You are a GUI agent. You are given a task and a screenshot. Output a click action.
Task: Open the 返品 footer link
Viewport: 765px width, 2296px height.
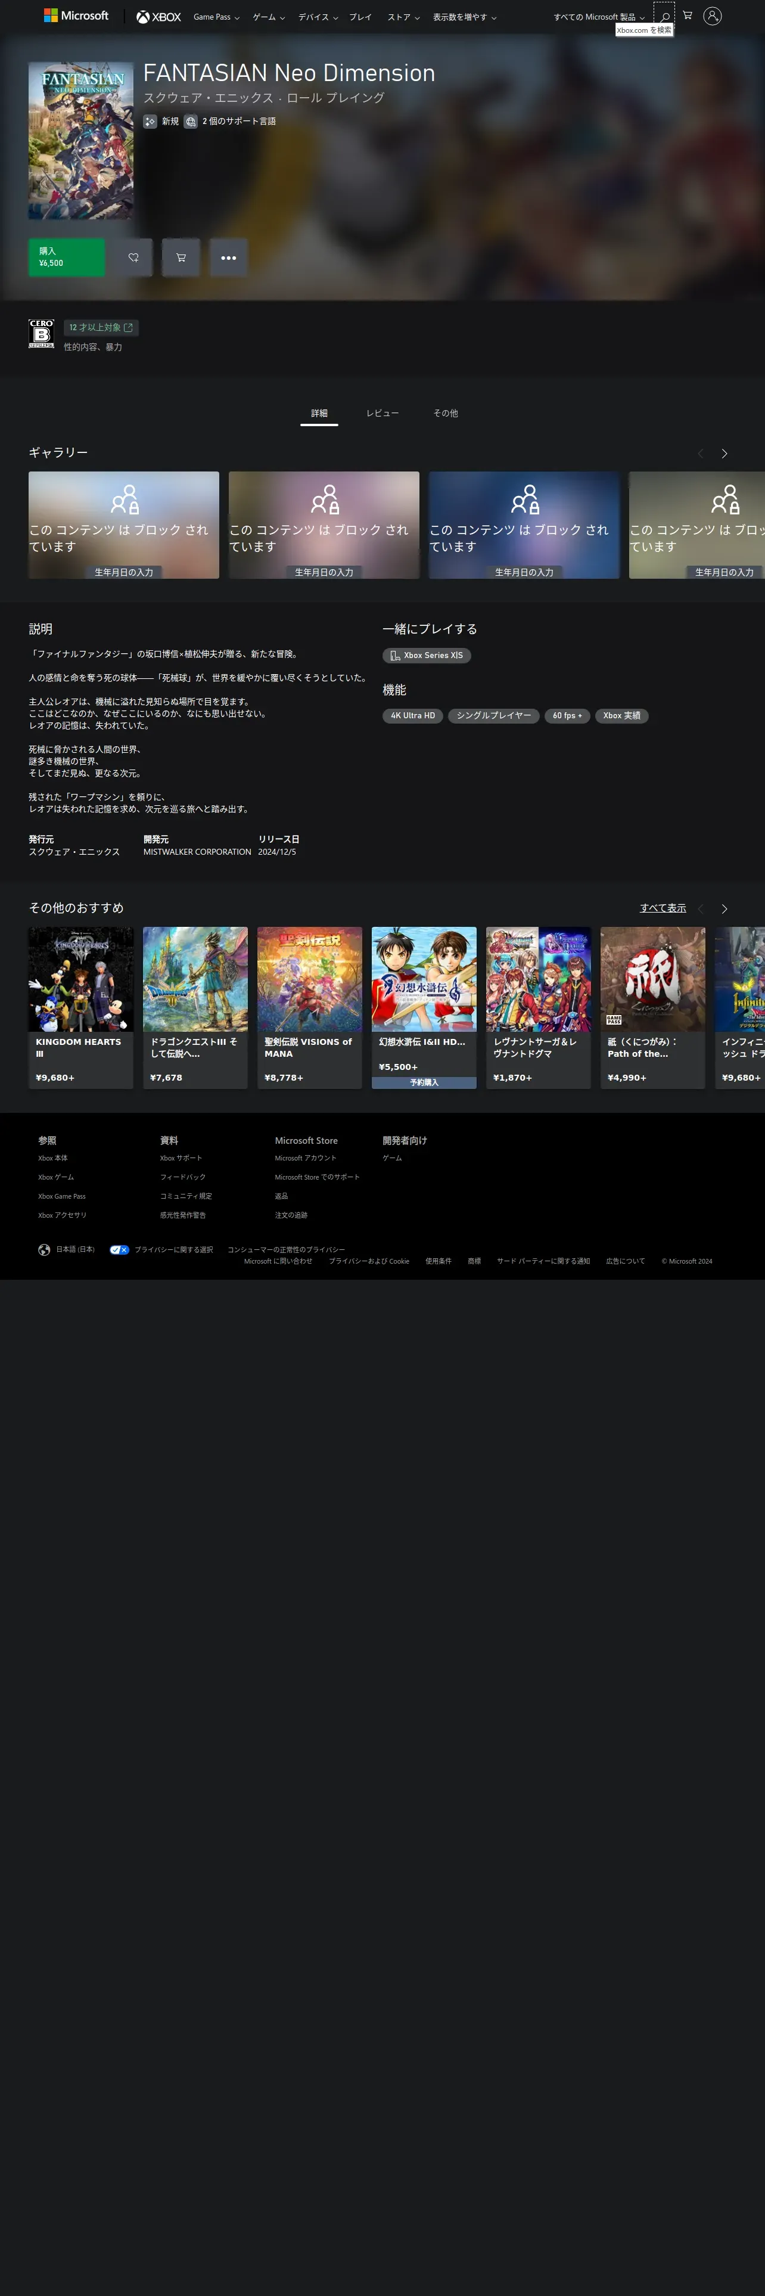(x=281, y=1197)
